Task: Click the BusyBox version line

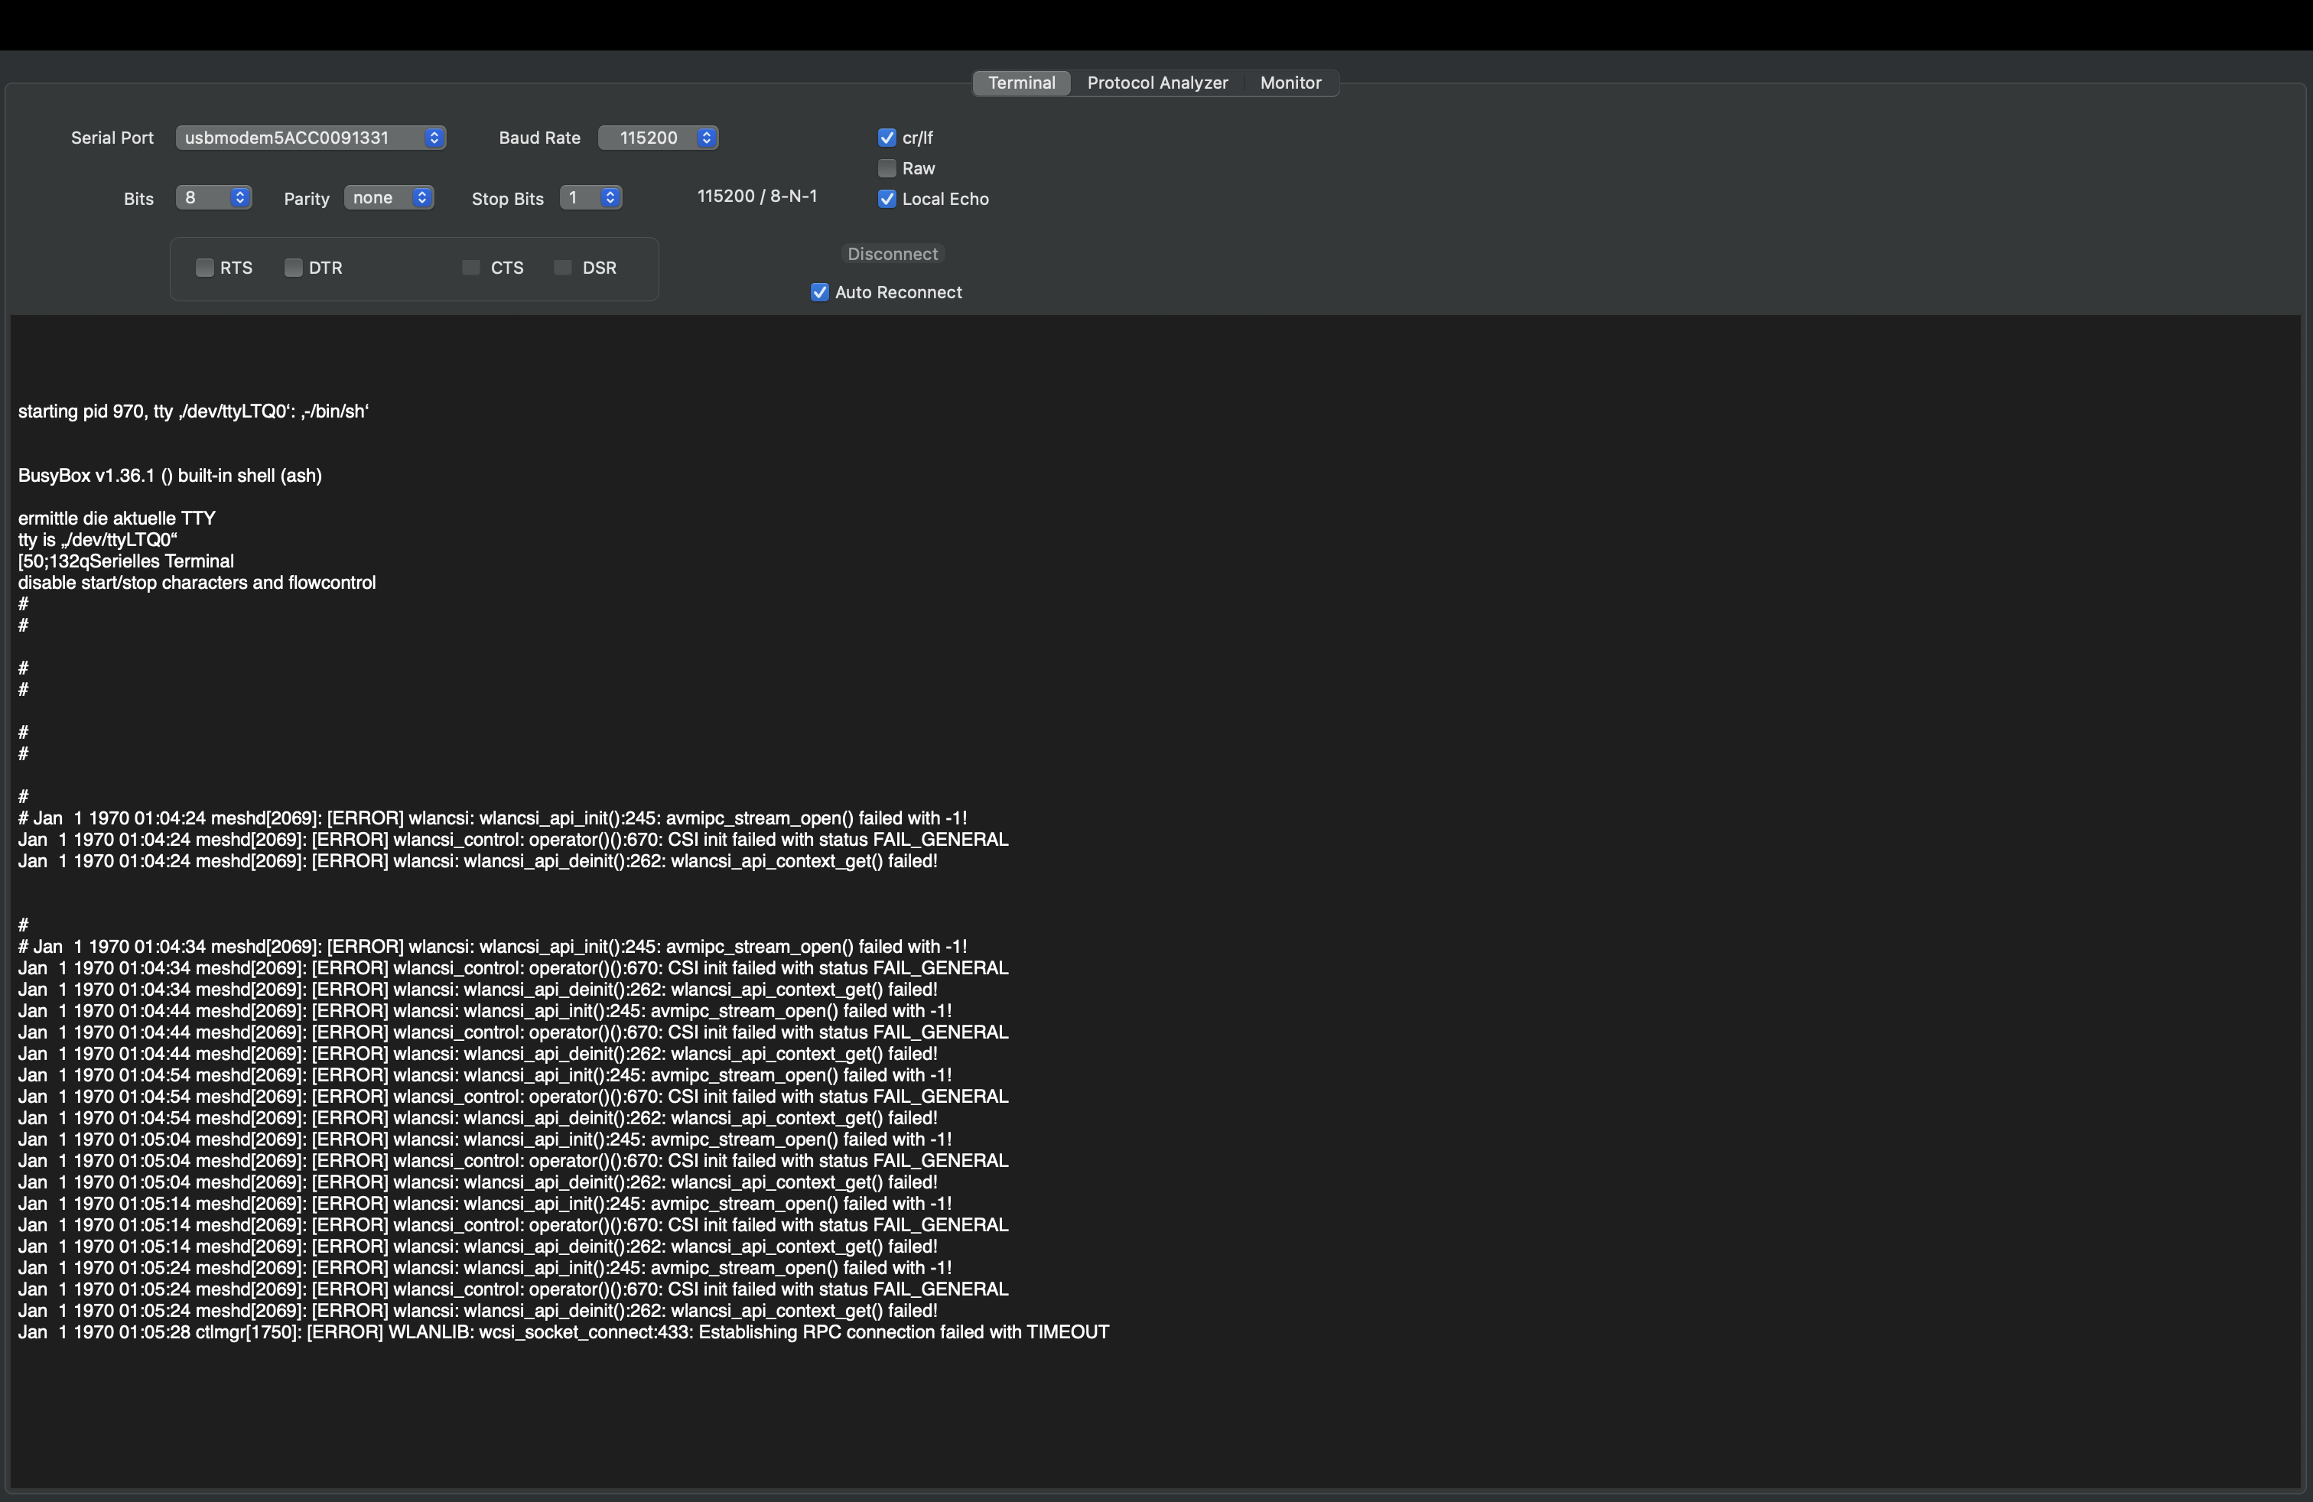Action: [x=170, y=475]
